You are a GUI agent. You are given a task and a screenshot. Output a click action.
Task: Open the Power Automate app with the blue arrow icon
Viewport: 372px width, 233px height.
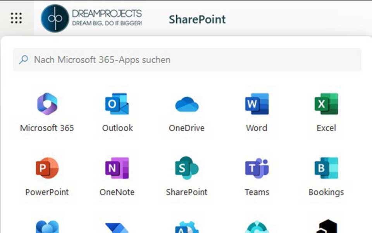click(117, 228)
